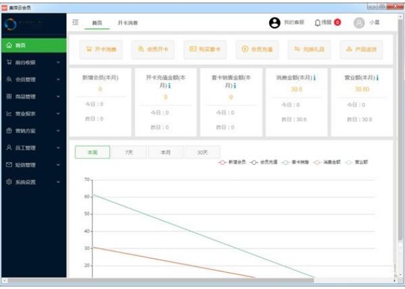Click the 昨日 : 30.8 under 消费金额
Viewport: 405px width, 289px height.
tap(294, 120)
